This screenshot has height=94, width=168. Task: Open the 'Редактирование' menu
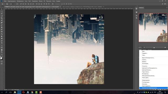point(12,1)
